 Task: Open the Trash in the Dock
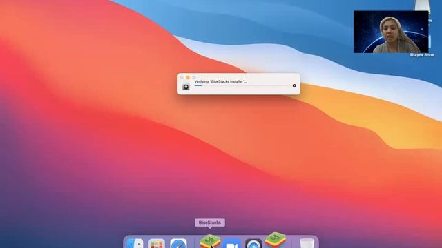click(307, 243)
